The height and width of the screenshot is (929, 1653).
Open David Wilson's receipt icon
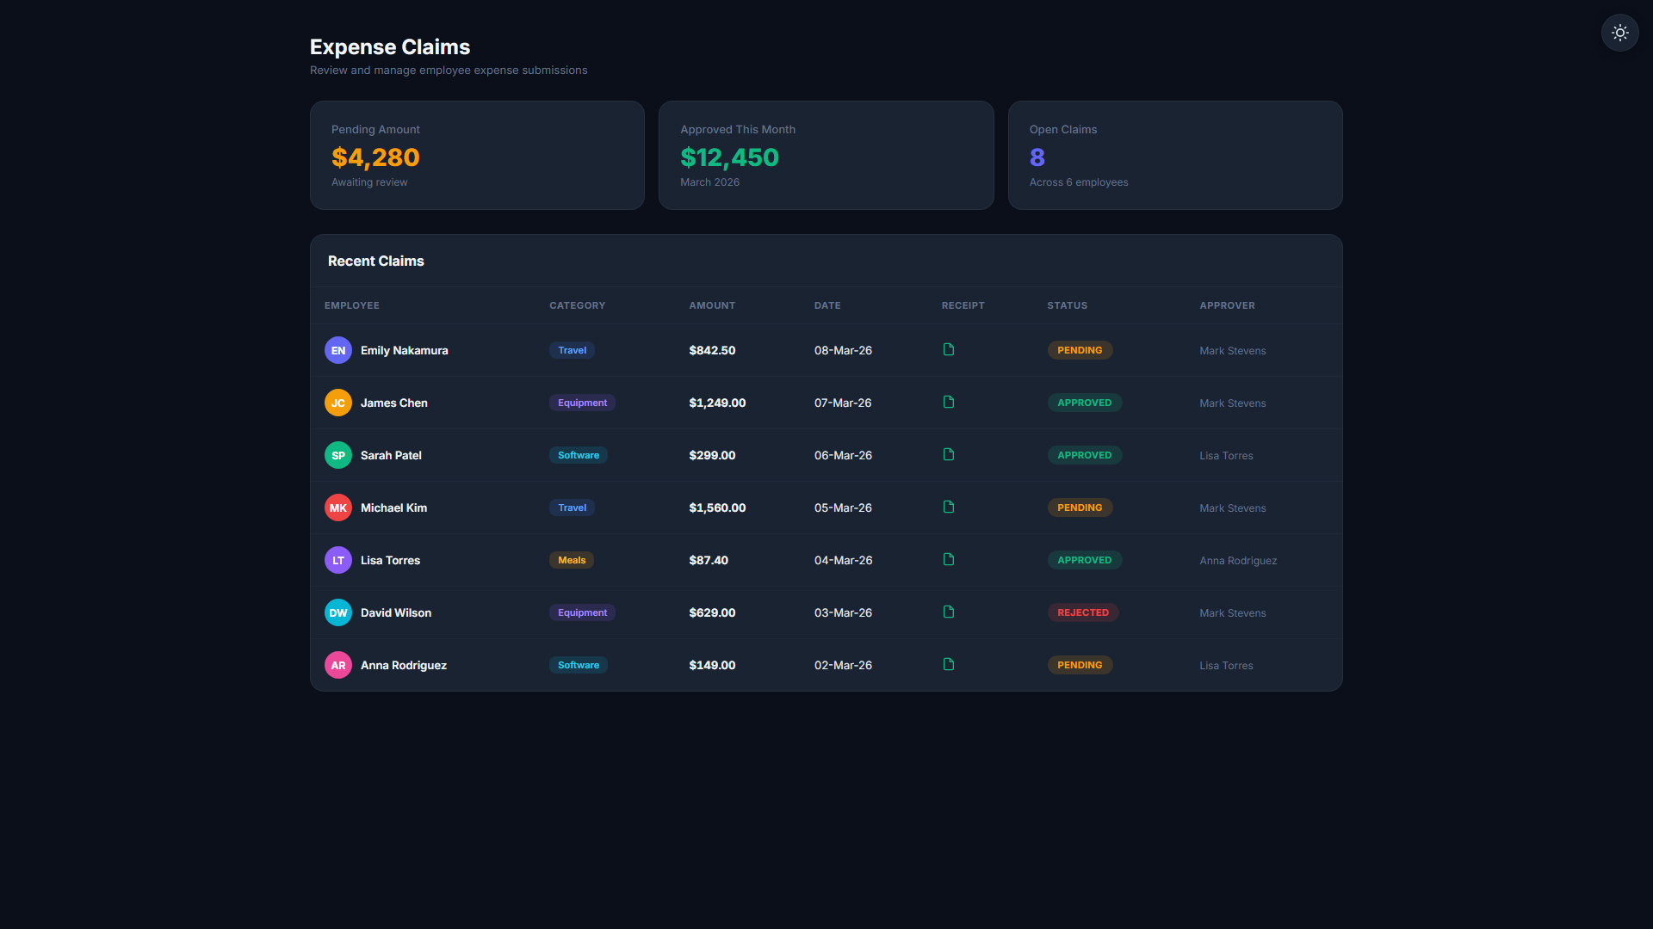pos(949,612)
